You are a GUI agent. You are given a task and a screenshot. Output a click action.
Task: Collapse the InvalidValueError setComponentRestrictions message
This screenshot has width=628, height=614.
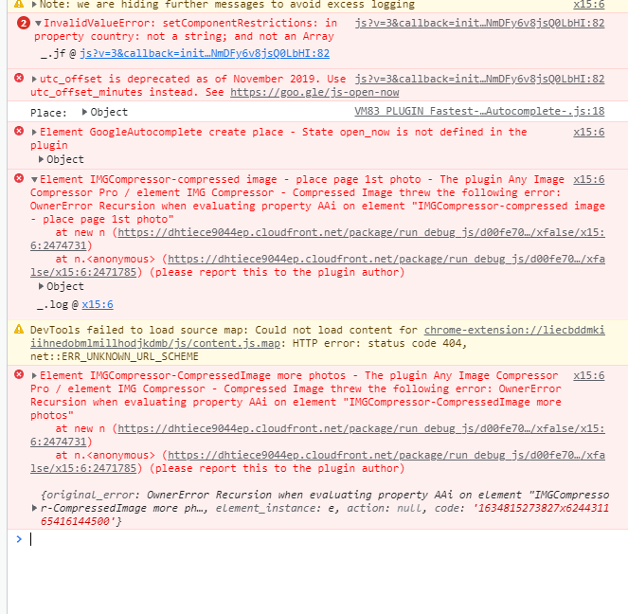click(38, 24)
